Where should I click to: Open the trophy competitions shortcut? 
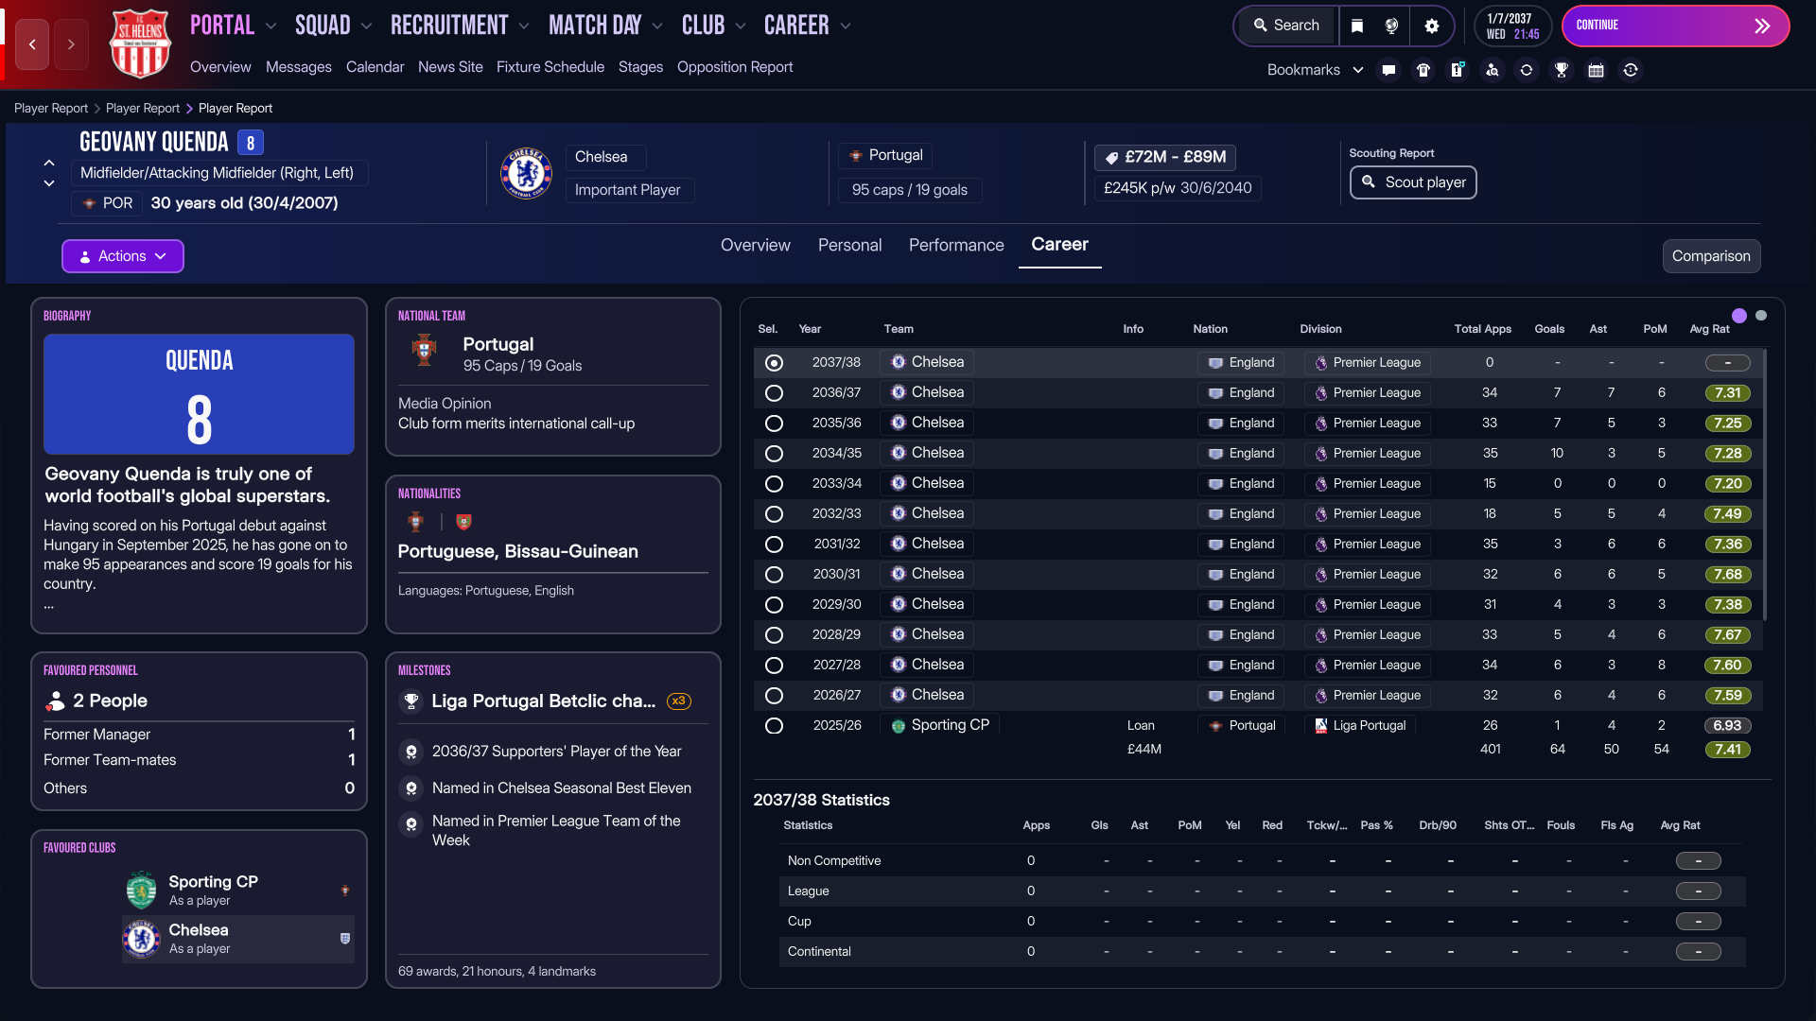[x=1562, y=70]
